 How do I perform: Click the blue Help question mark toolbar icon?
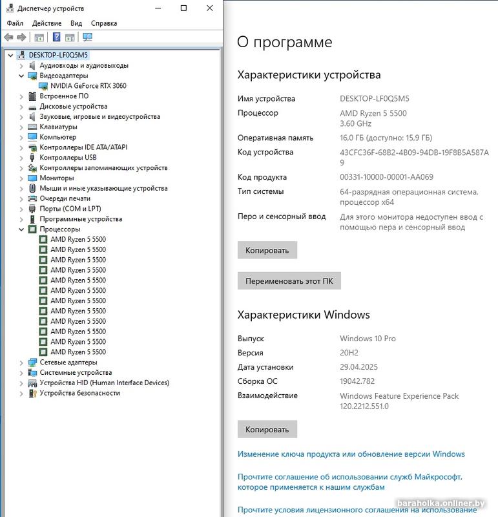tap(57, 37)
